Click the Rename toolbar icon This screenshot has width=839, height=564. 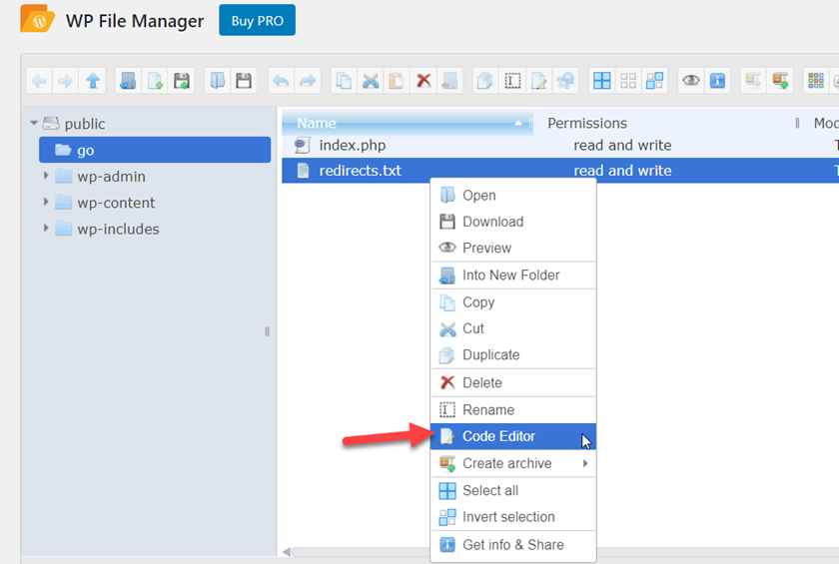point(512,81)
